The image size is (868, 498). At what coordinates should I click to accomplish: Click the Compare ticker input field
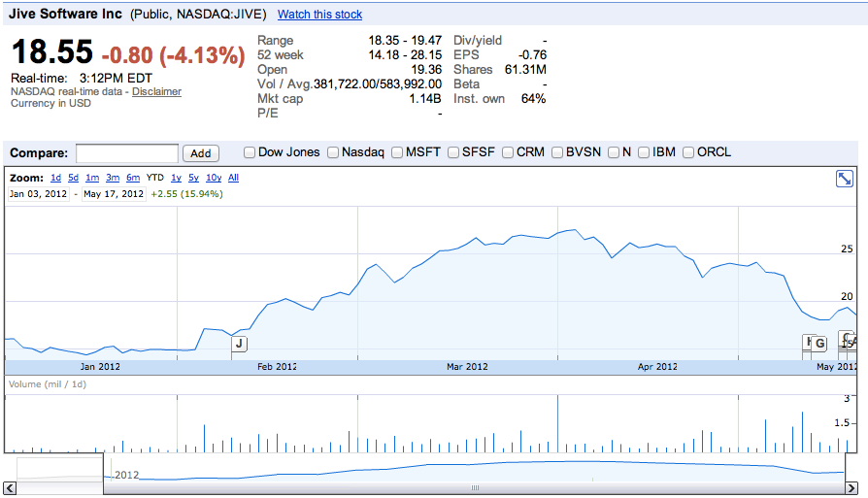click(127, 153)
